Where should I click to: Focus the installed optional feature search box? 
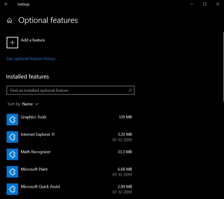point(67,91)
